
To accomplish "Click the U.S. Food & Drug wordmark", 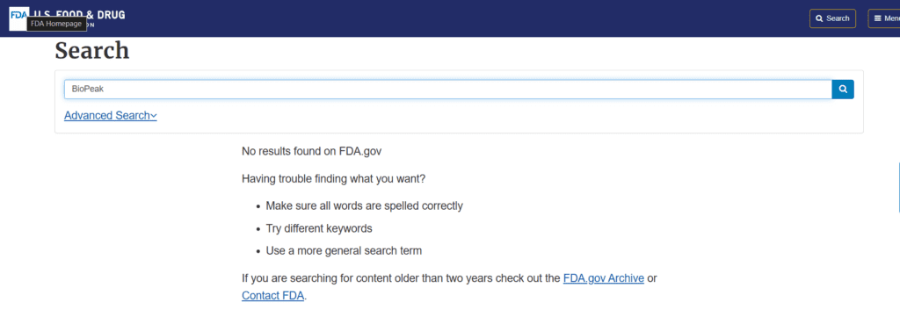I will click(79, 14).
